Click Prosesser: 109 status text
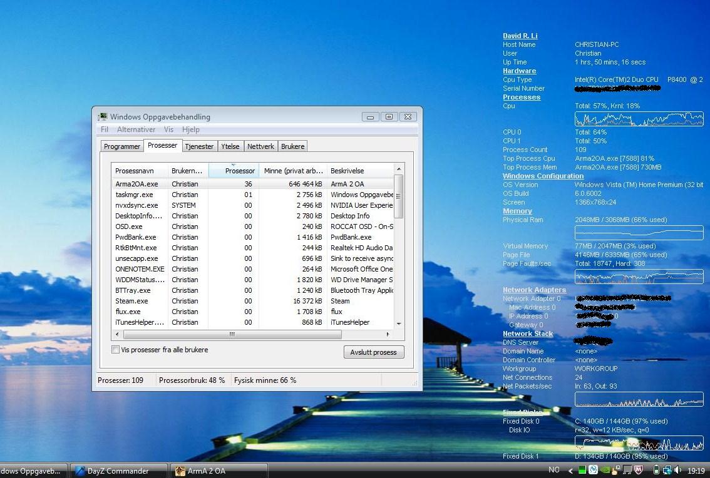This screenshot has width=710, height=478. [x=120, y=380]
